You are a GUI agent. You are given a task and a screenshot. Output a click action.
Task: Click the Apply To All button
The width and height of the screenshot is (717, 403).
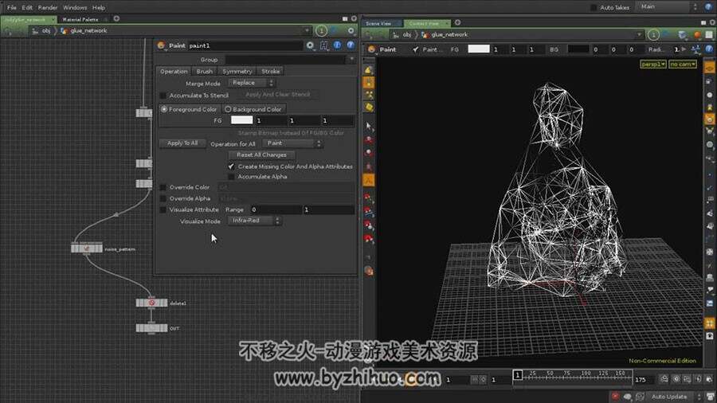coord(182,143)
